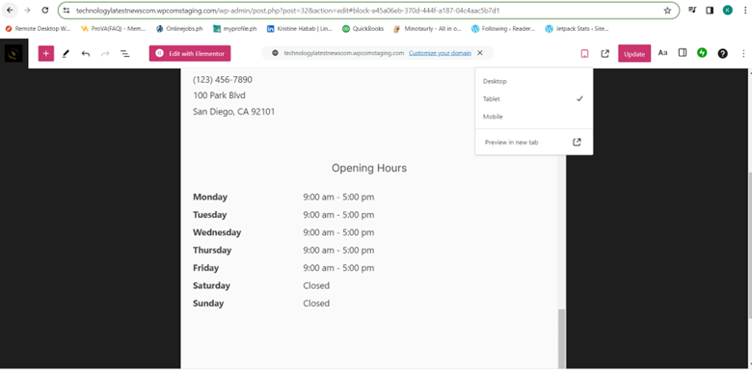Click the Opening Hours heading

coord(369,168)
